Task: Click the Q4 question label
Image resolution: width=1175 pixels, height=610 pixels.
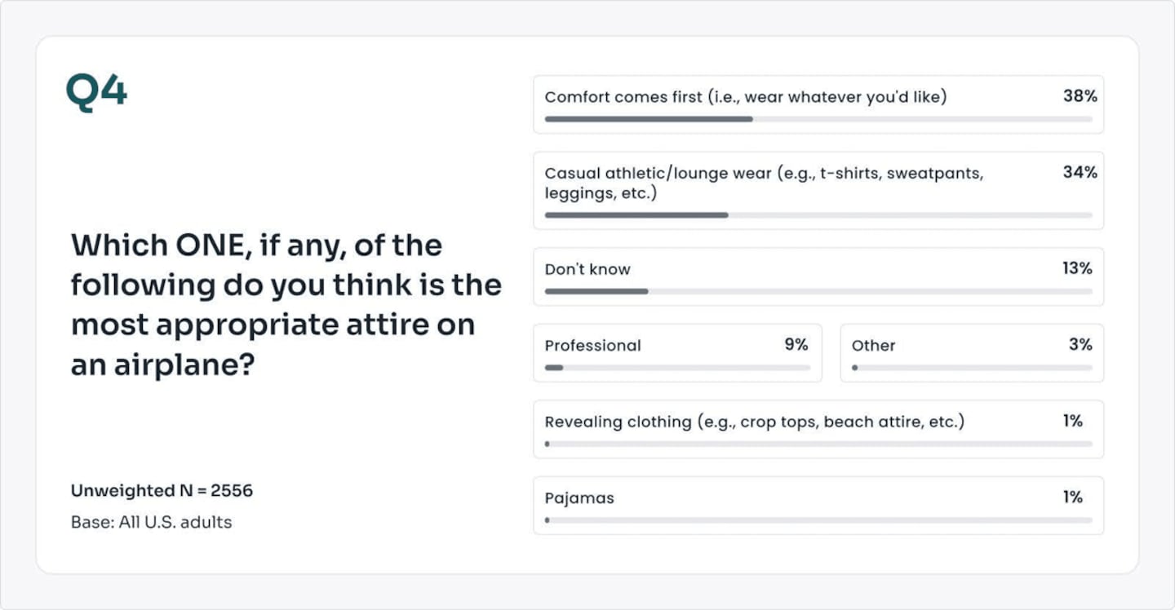Action: tap(96, 91)
